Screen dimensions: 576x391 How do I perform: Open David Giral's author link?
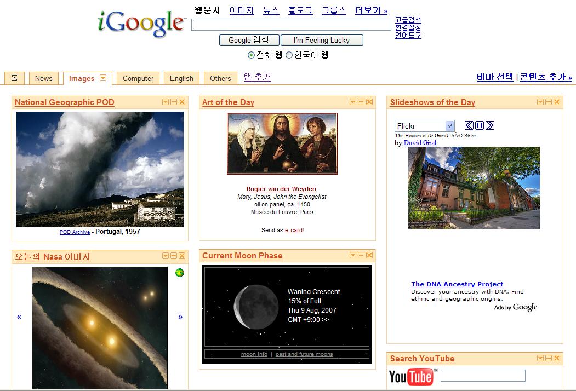tap(420, 143)
